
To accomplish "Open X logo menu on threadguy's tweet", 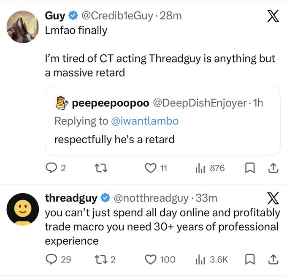I will pyautogui.click(x=273, y=198).
